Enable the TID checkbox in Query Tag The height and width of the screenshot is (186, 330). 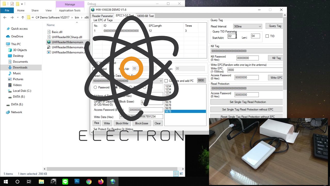(x=267, y=36)
